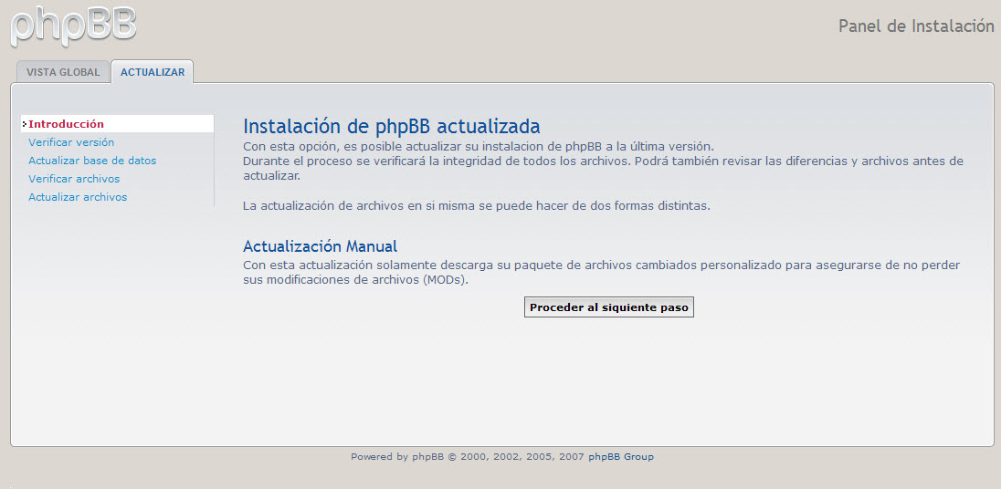
Task: Click the phpBB logo
Action: 73,26
